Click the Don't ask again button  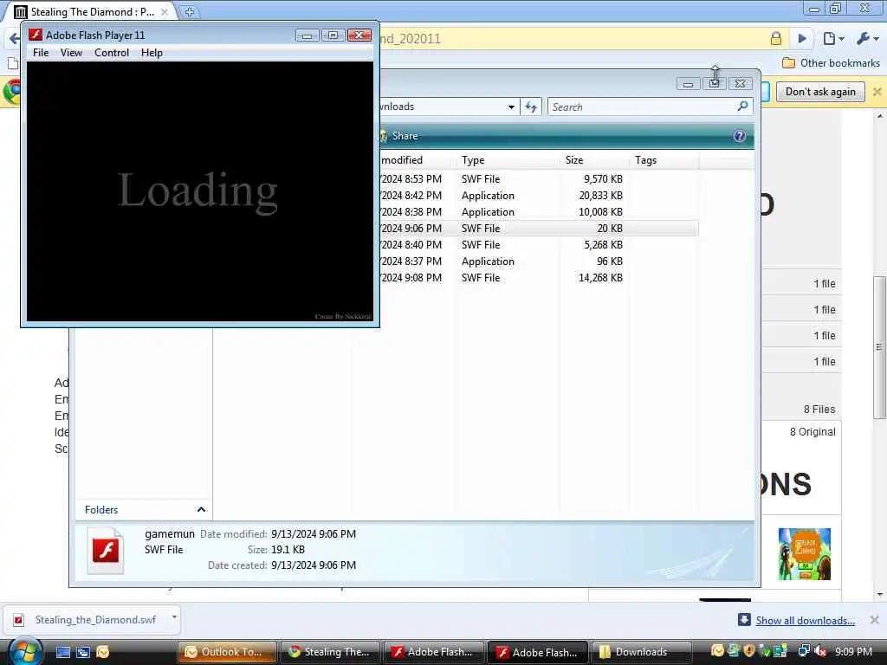point(820,92)
